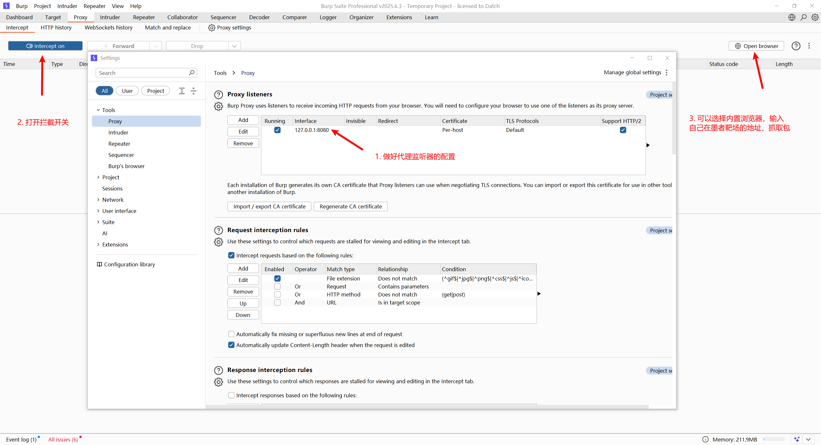Click Add button for proxy listeners
Screen dimensions: 821x445
click(243, 120)
